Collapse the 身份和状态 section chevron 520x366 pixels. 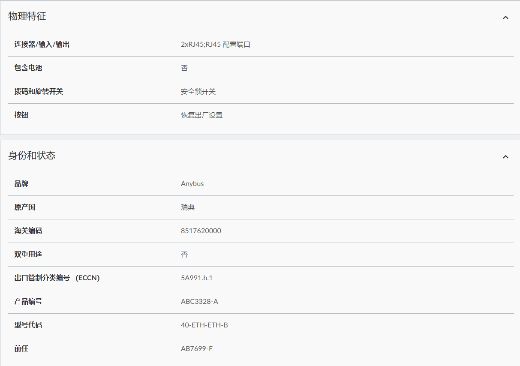tap(505, 157)
